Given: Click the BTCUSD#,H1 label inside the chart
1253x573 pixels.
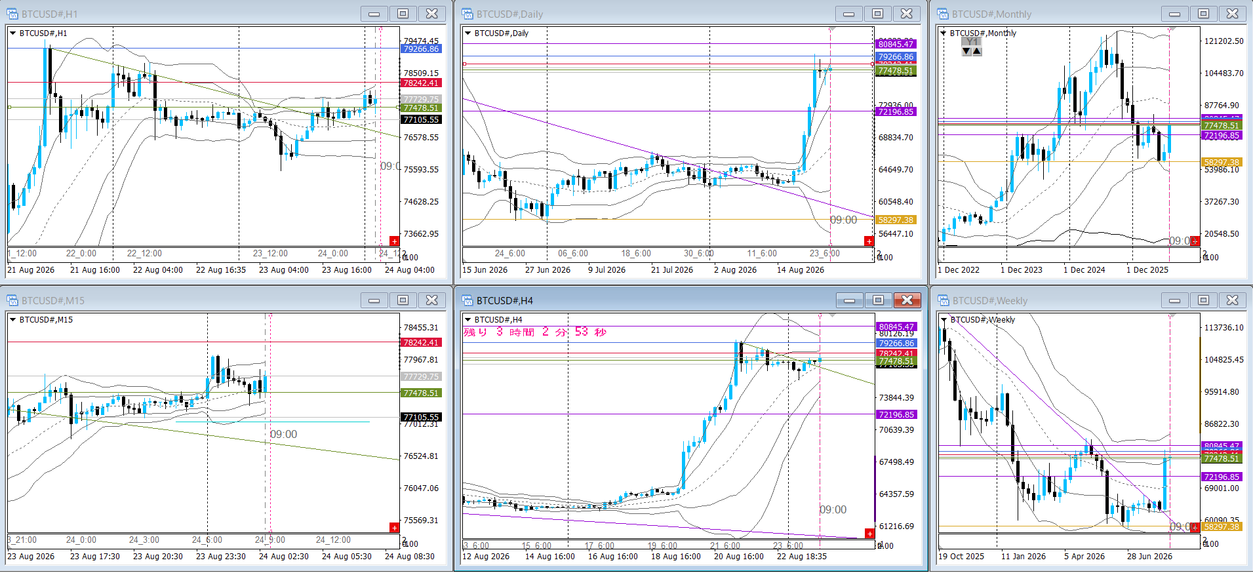Looking at the screenshot, I should [43, 33].
